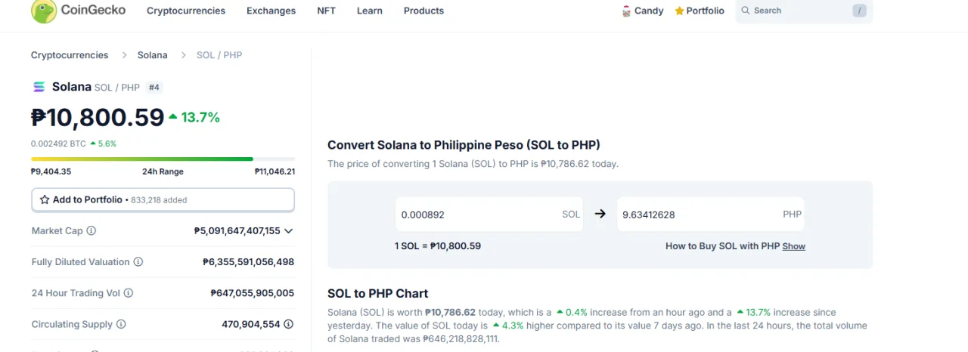Click the Search input box
The height and width of the screenshot is (352, 968).
pyautogui.click(x=804, y=11)
